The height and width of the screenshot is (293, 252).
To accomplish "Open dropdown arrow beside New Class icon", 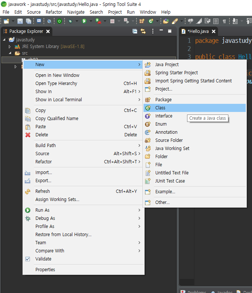I will [157, 21].
